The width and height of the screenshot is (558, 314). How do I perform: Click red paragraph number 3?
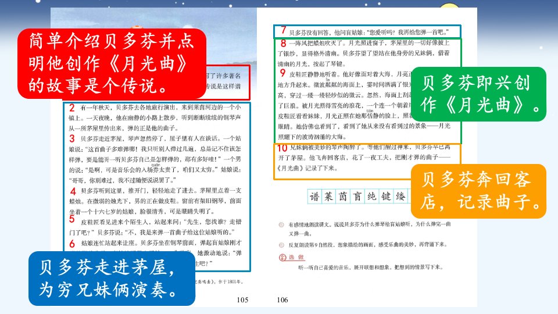click(72, 138)
